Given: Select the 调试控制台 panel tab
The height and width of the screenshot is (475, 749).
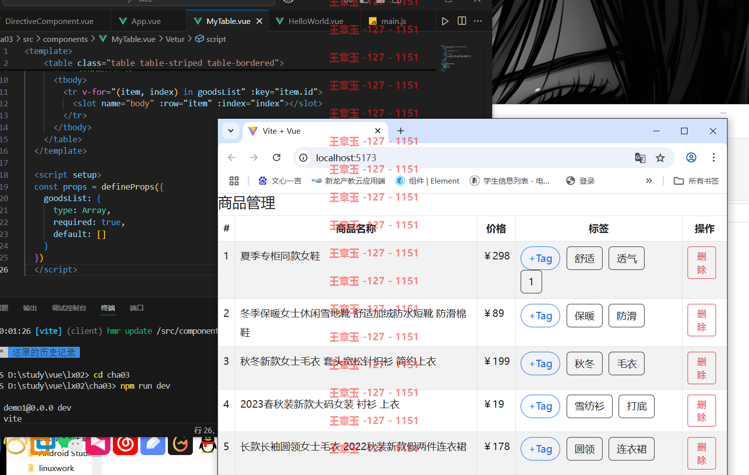Looking at the screenshot, I should (x=69, y=308).
